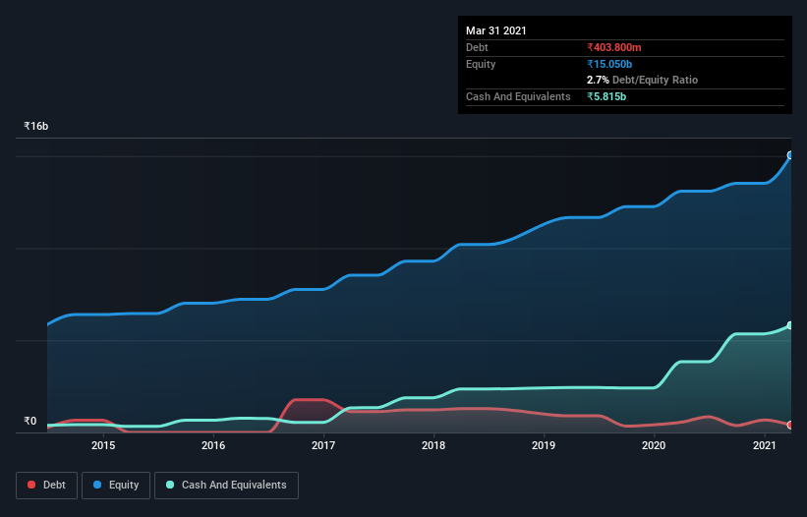Viewport: 807px width, 517px height.
Task: Click the ₹0 y-axis label
Action: [30, 421]
